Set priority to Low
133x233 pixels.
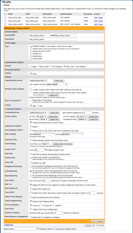(38, 106)
